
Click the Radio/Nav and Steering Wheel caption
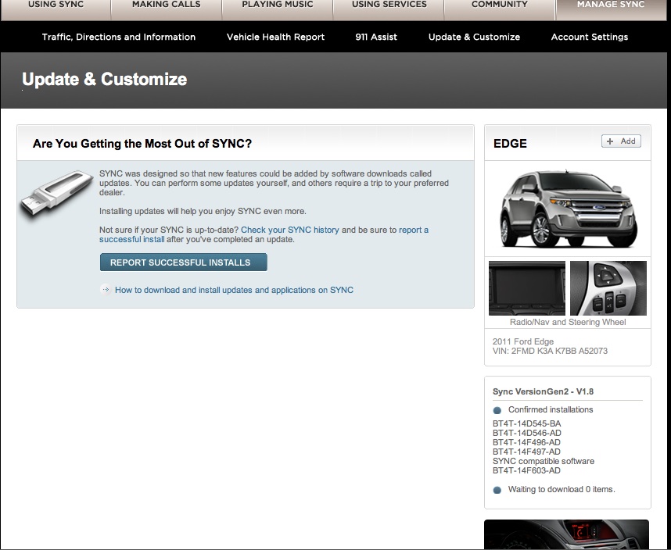coord(568,322)
